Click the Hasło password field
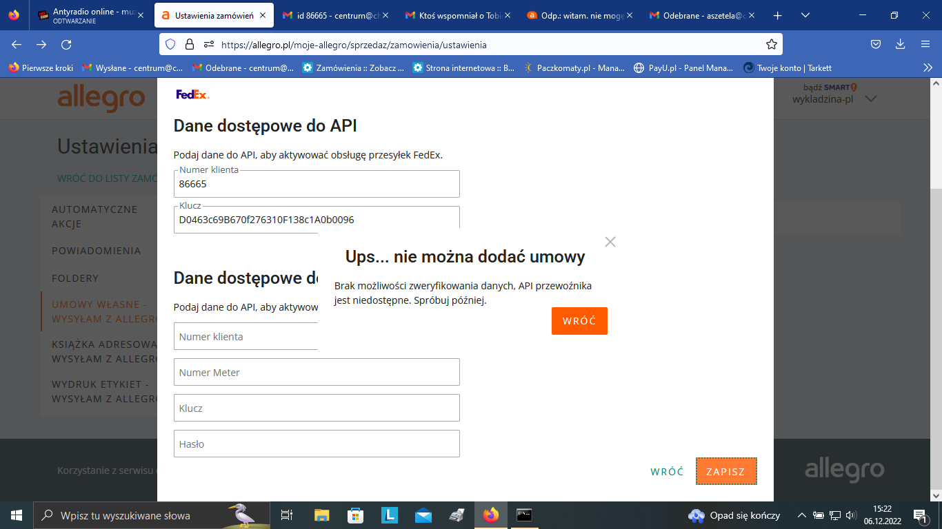The image size is (942, 529). [x=317, y=444]
